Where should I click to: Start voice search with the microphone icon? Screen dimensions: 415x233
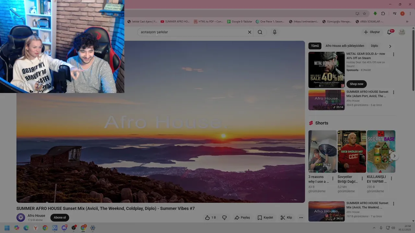pyautogui.click(x=275, y=32)
